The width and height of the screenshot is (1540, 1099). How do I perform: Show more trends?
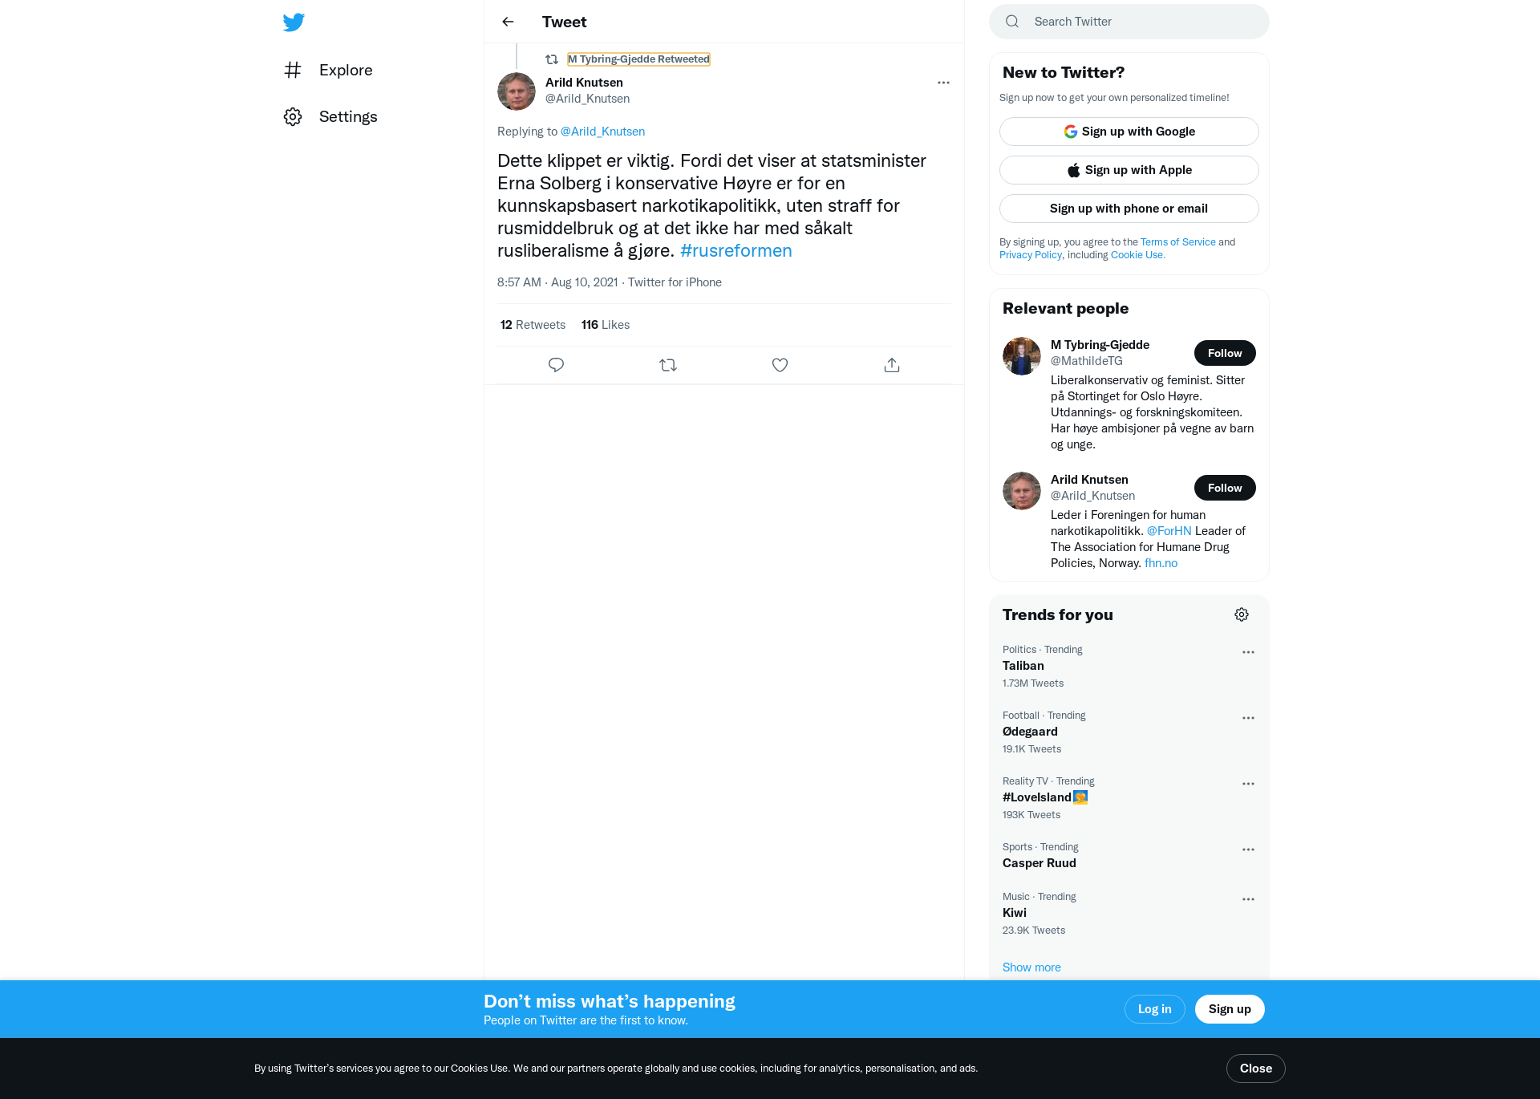(1031, 967)
